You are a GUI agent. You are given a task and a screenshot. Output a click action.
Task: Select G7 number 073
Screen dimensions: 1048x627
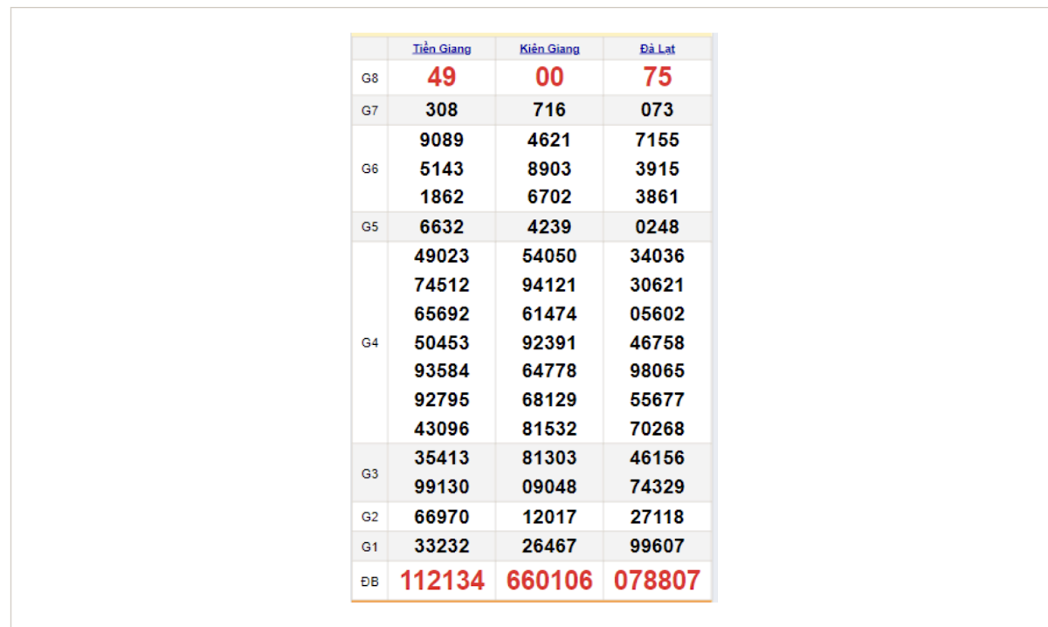coord(657,110)
